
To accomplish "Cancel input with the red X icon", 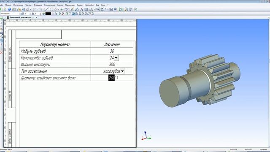I will click(2, 52).
